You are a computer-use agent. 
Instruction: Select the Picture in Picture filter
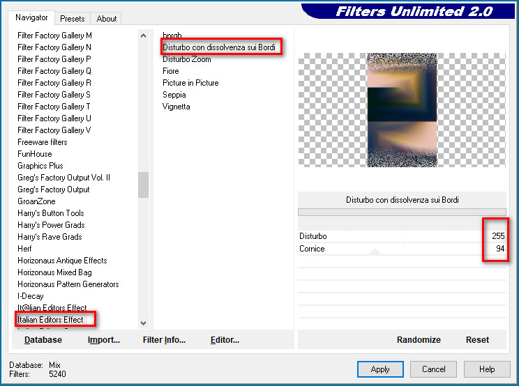190,83
